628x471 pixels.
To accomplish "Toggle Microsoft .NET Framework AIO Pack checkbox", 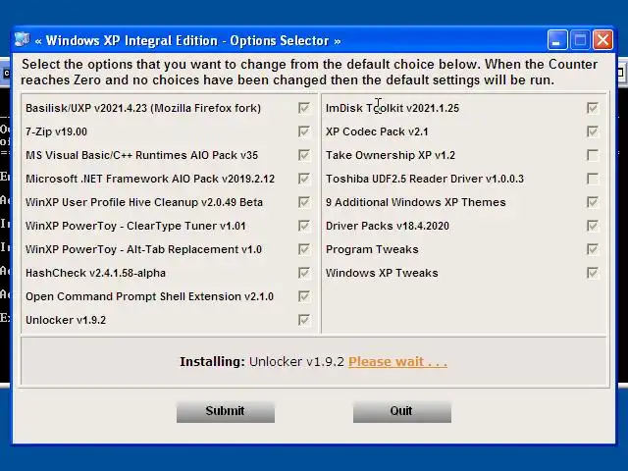I will click(x=304, y=179).
